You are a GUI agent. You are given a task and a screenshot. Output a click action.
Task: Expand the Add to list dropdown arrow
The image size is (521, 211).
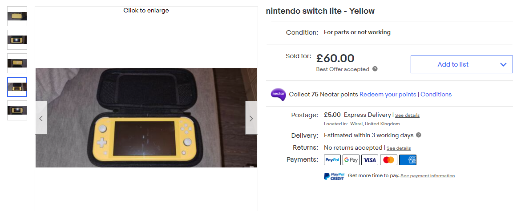click(x=504, y=64)
